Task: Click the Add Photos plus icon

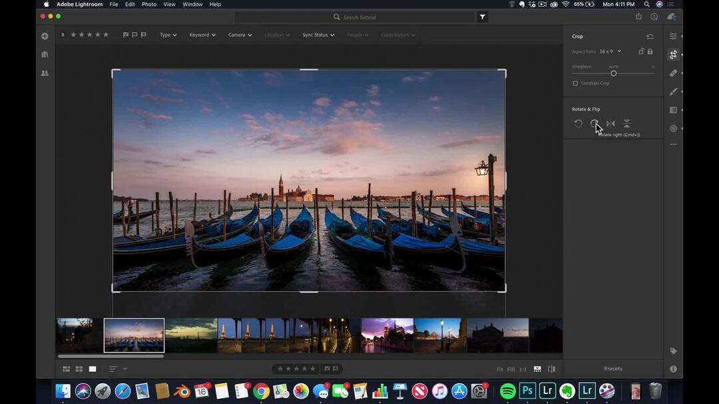Action: point(45,36)
